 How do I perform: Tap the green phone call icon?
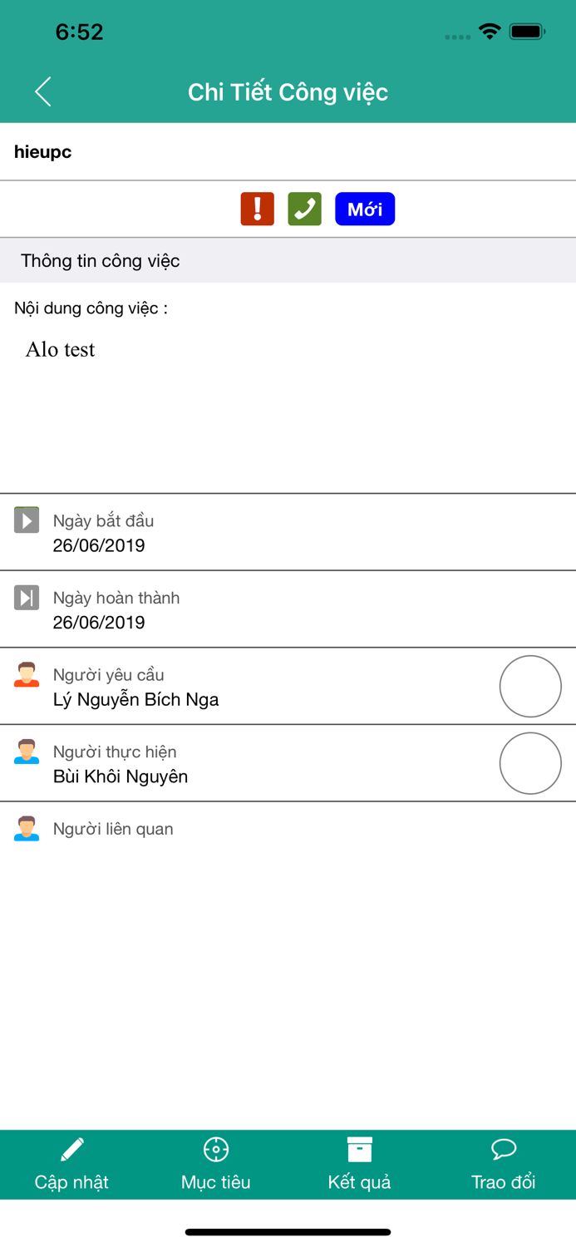tap(304, 209)
